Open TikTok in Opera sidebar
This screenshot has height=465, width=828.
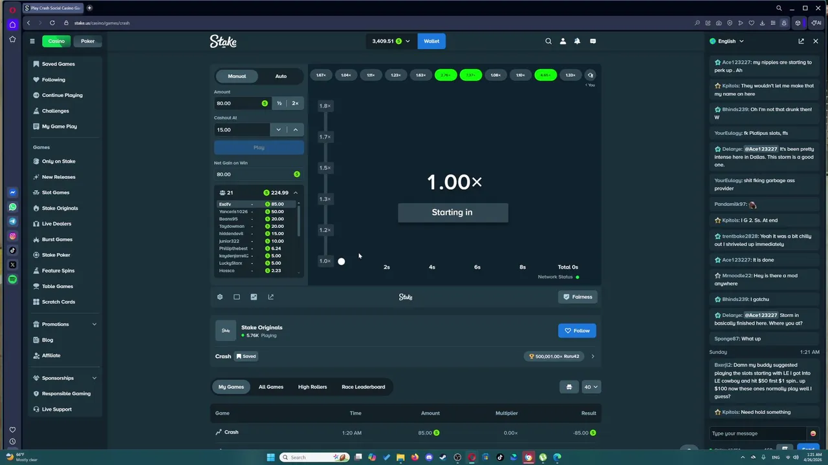[x=12, y=251]
